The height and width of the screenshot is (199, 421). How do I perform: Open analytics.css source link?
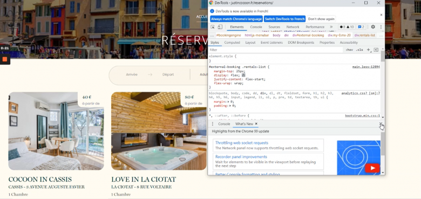361,93
